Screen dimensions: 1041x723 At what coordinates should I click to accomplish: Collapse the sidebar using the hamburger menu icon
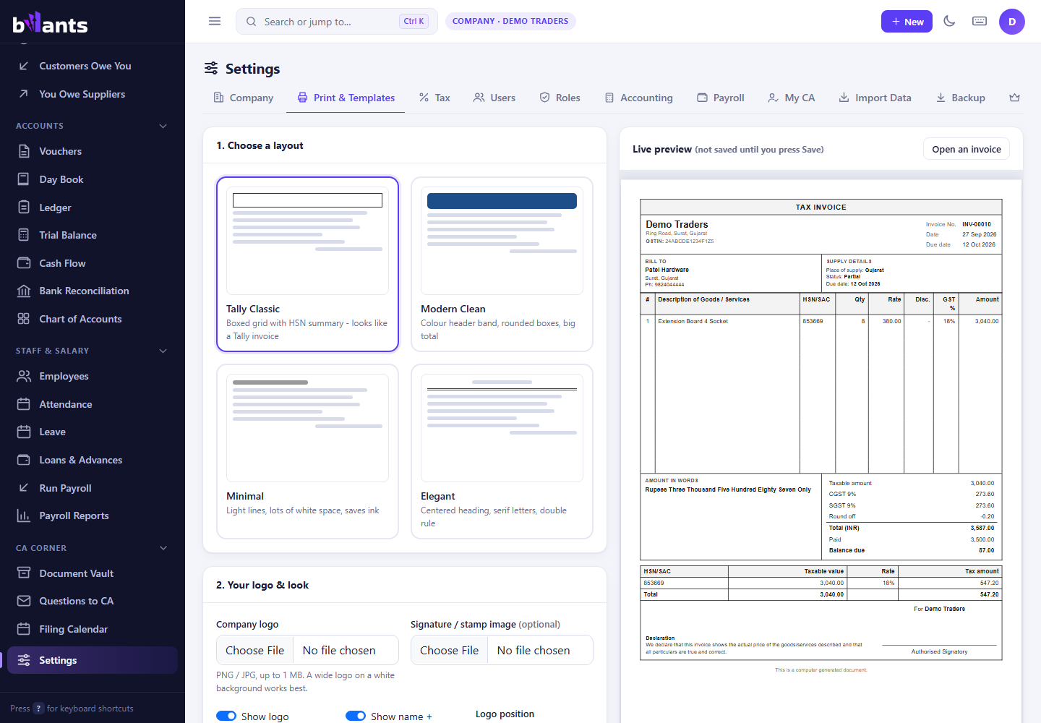point(215,21)
